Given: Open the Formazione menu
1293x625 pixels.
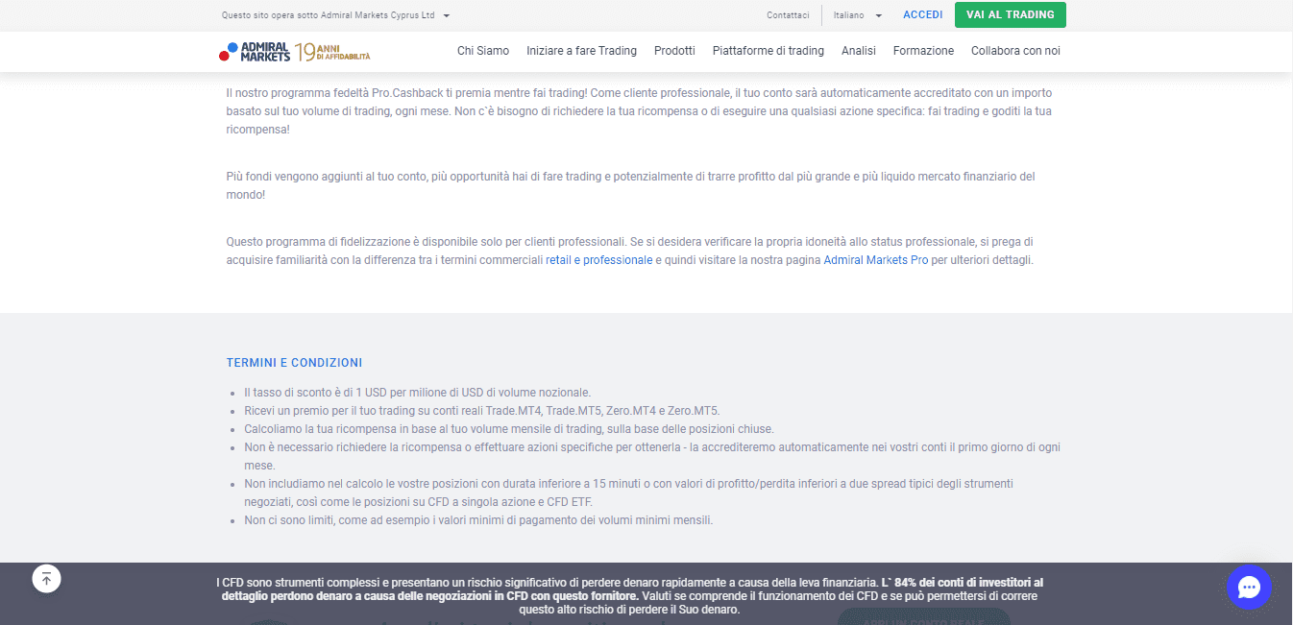Looking at the screenshot, I should pos(923,51).
